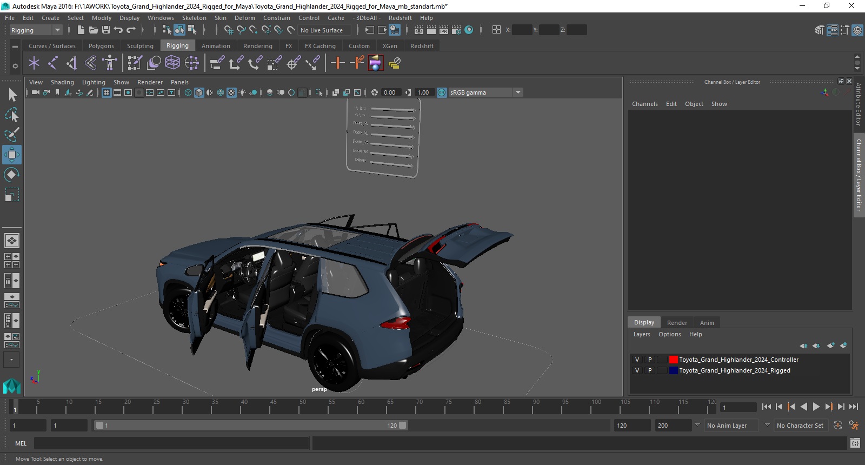This screenshot has height=465, width=865.
Task: Click the shelf scroll-down arrow
Action: pos(857,69)
